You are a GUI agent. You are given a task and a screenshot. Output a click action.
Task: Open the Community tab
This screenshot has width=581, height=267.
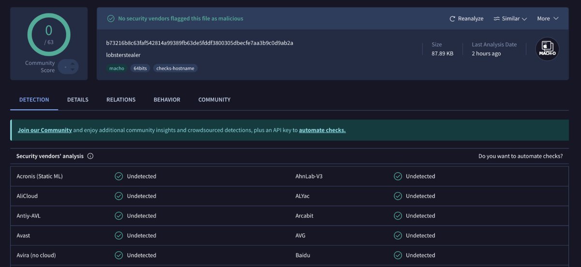point(214,100)
